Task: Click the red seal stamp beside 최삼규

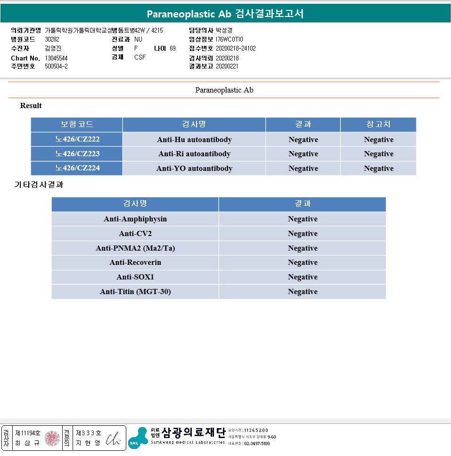Action: (x=52, y=438)
